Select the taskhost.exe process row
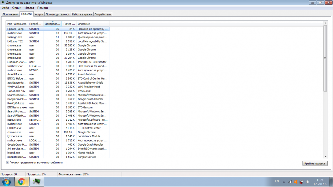 click(58, 66)
